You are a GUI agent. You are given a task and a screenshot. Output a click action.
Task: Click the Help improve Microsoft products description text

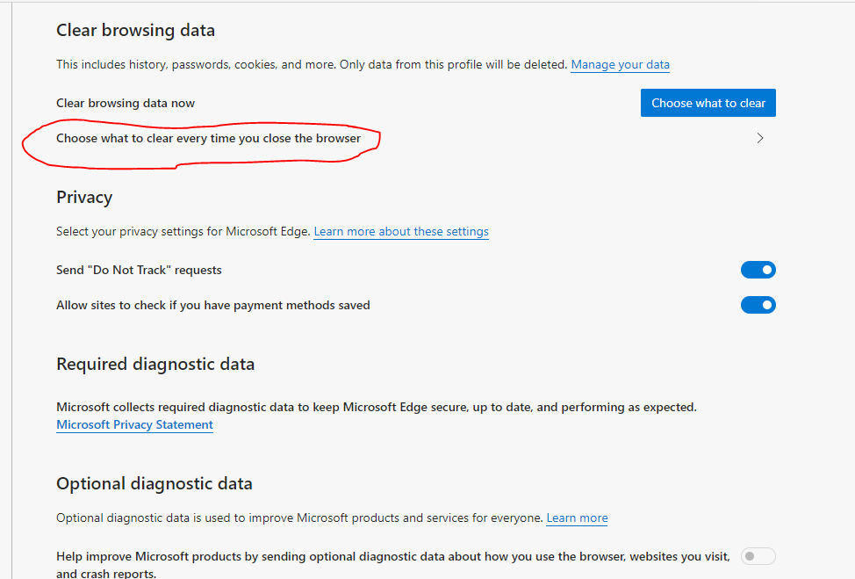point(392,564)
